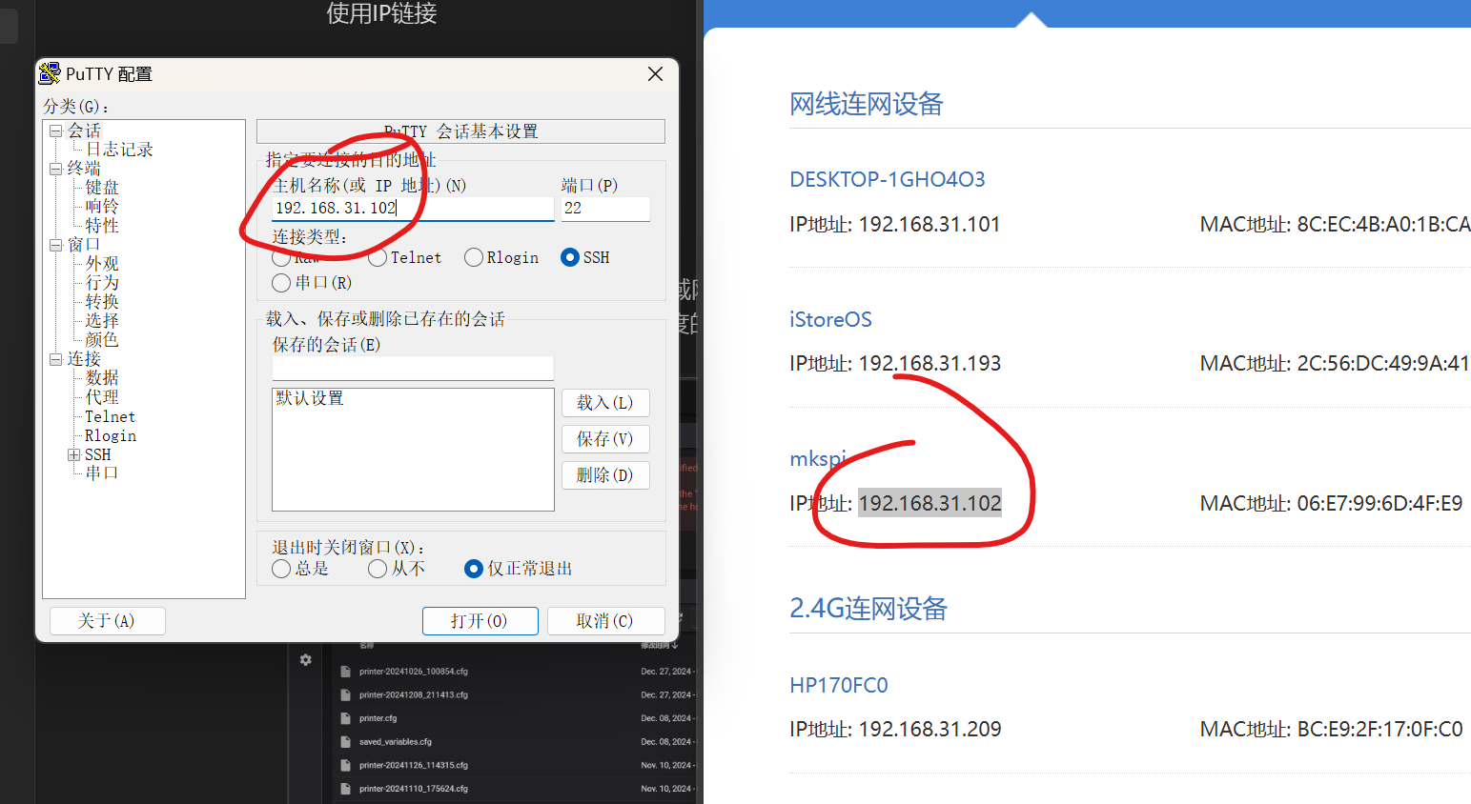Click the 保存(V) button

click(605, 439)
